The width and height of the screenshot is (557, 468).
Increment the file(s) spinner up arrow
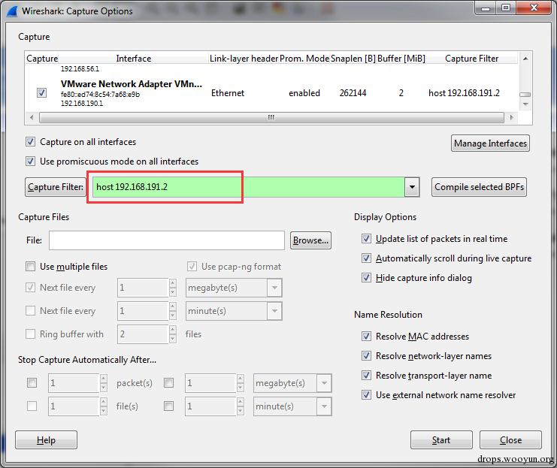coord(104,402)
